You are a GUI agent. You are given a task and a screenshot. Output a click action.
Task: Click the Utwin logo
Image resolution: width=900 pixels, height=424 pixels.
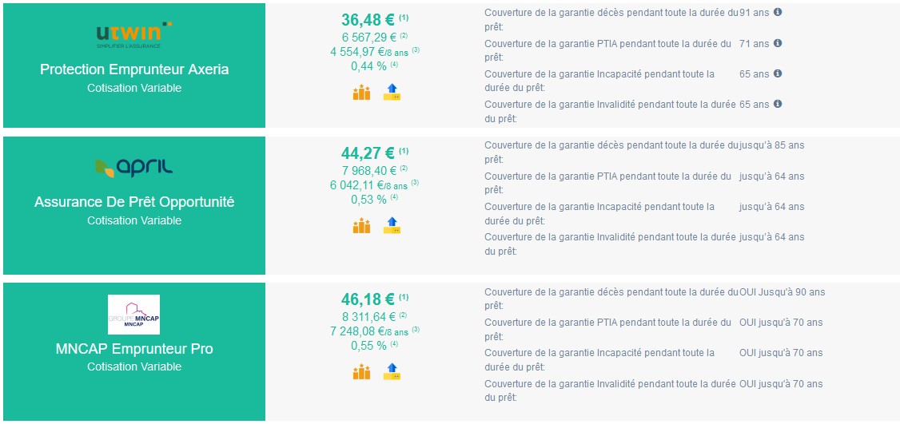(x=134, y=35)
